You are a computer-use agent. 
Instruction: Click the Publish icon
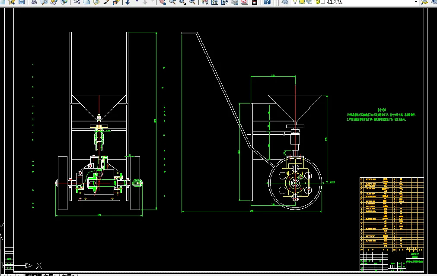click(54, 2)
